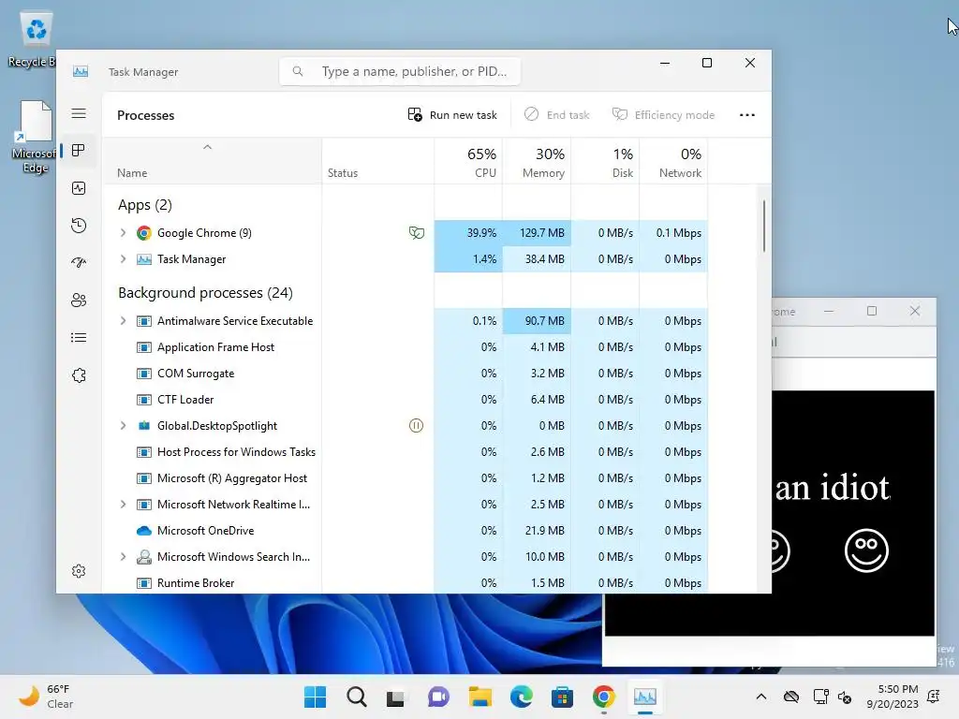Screen dimensions: 959x719
Task: Click OneDrive sync icon in system tray
Action: pos(791,697)
